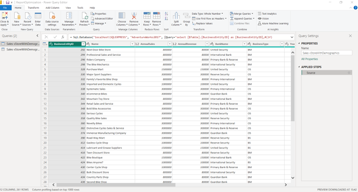Click the query Name input field
The height and width of the screenshot is (192, 358).
pyautogui.click(x=326, y=53)
